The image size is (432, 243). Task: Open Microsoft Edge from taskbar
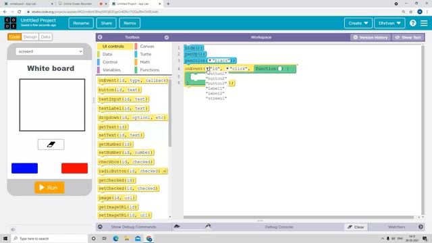click(x=115, y=238)
